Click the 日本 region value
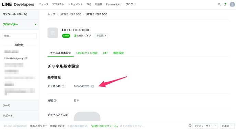This screenshot has height=130, width=236. (x=76, y=101)
